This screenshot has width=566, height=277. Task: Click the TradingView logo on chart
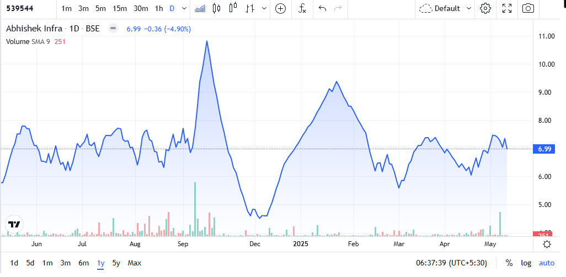pos(14,225)
